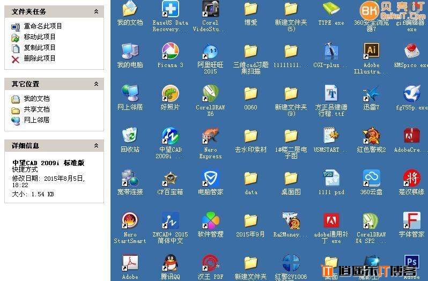
Task: Select the data folder
Action: 250,178
